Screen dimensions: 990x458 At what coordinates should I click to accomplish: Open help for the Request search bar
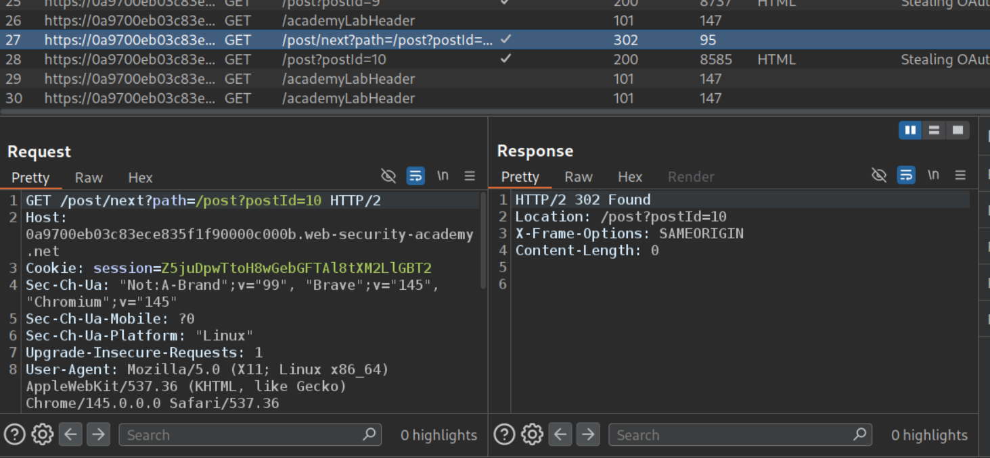pyautogui.click(x=14, y=434)
